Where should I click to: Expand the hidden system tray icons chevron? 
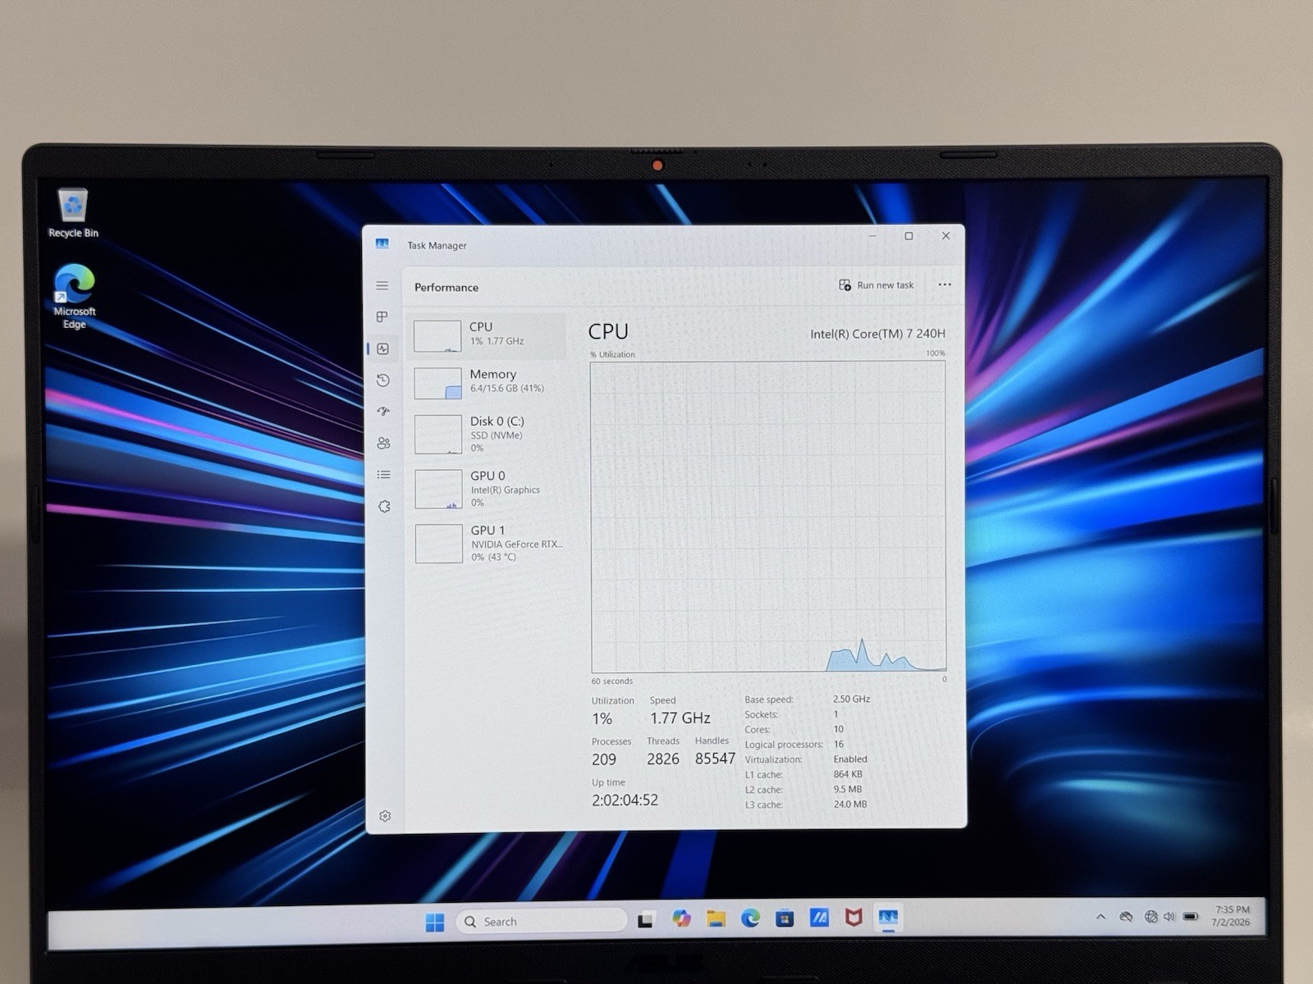tap(1100, 917)
